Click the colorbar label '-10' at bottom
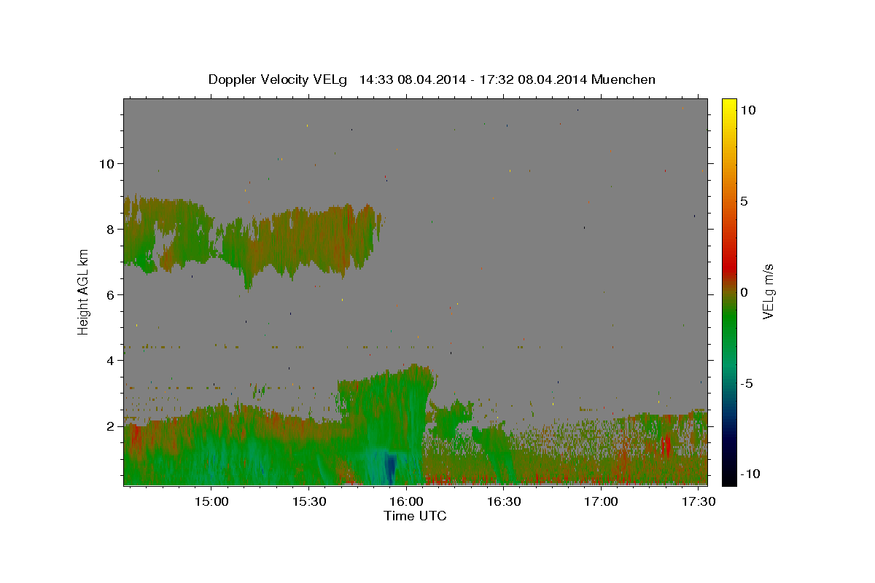The width and height of the screenshot is (875, 583). [x=750, y=474]
